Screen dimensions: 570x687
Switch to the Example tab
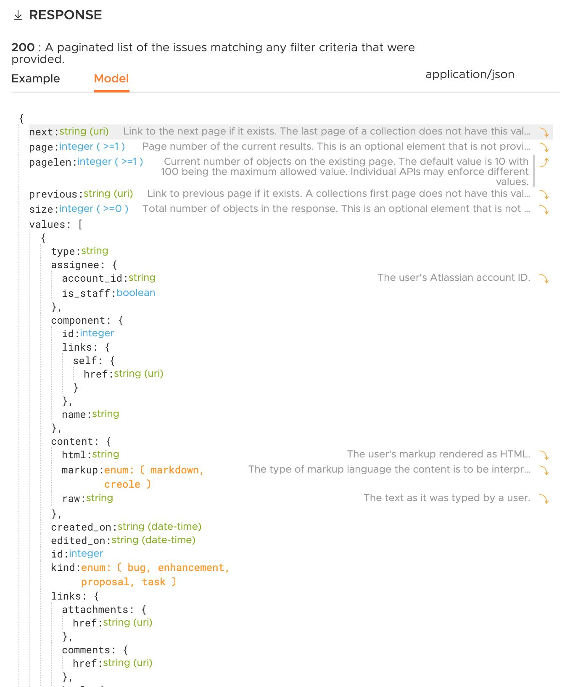[x=36, y=79]
